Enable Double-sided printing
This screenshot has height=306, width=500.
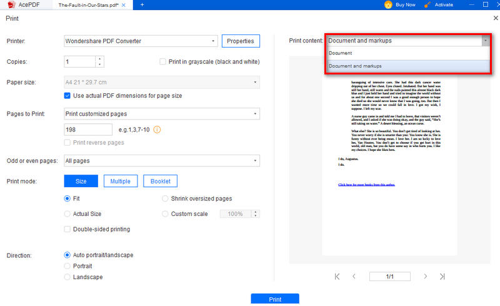click(67, 229)
